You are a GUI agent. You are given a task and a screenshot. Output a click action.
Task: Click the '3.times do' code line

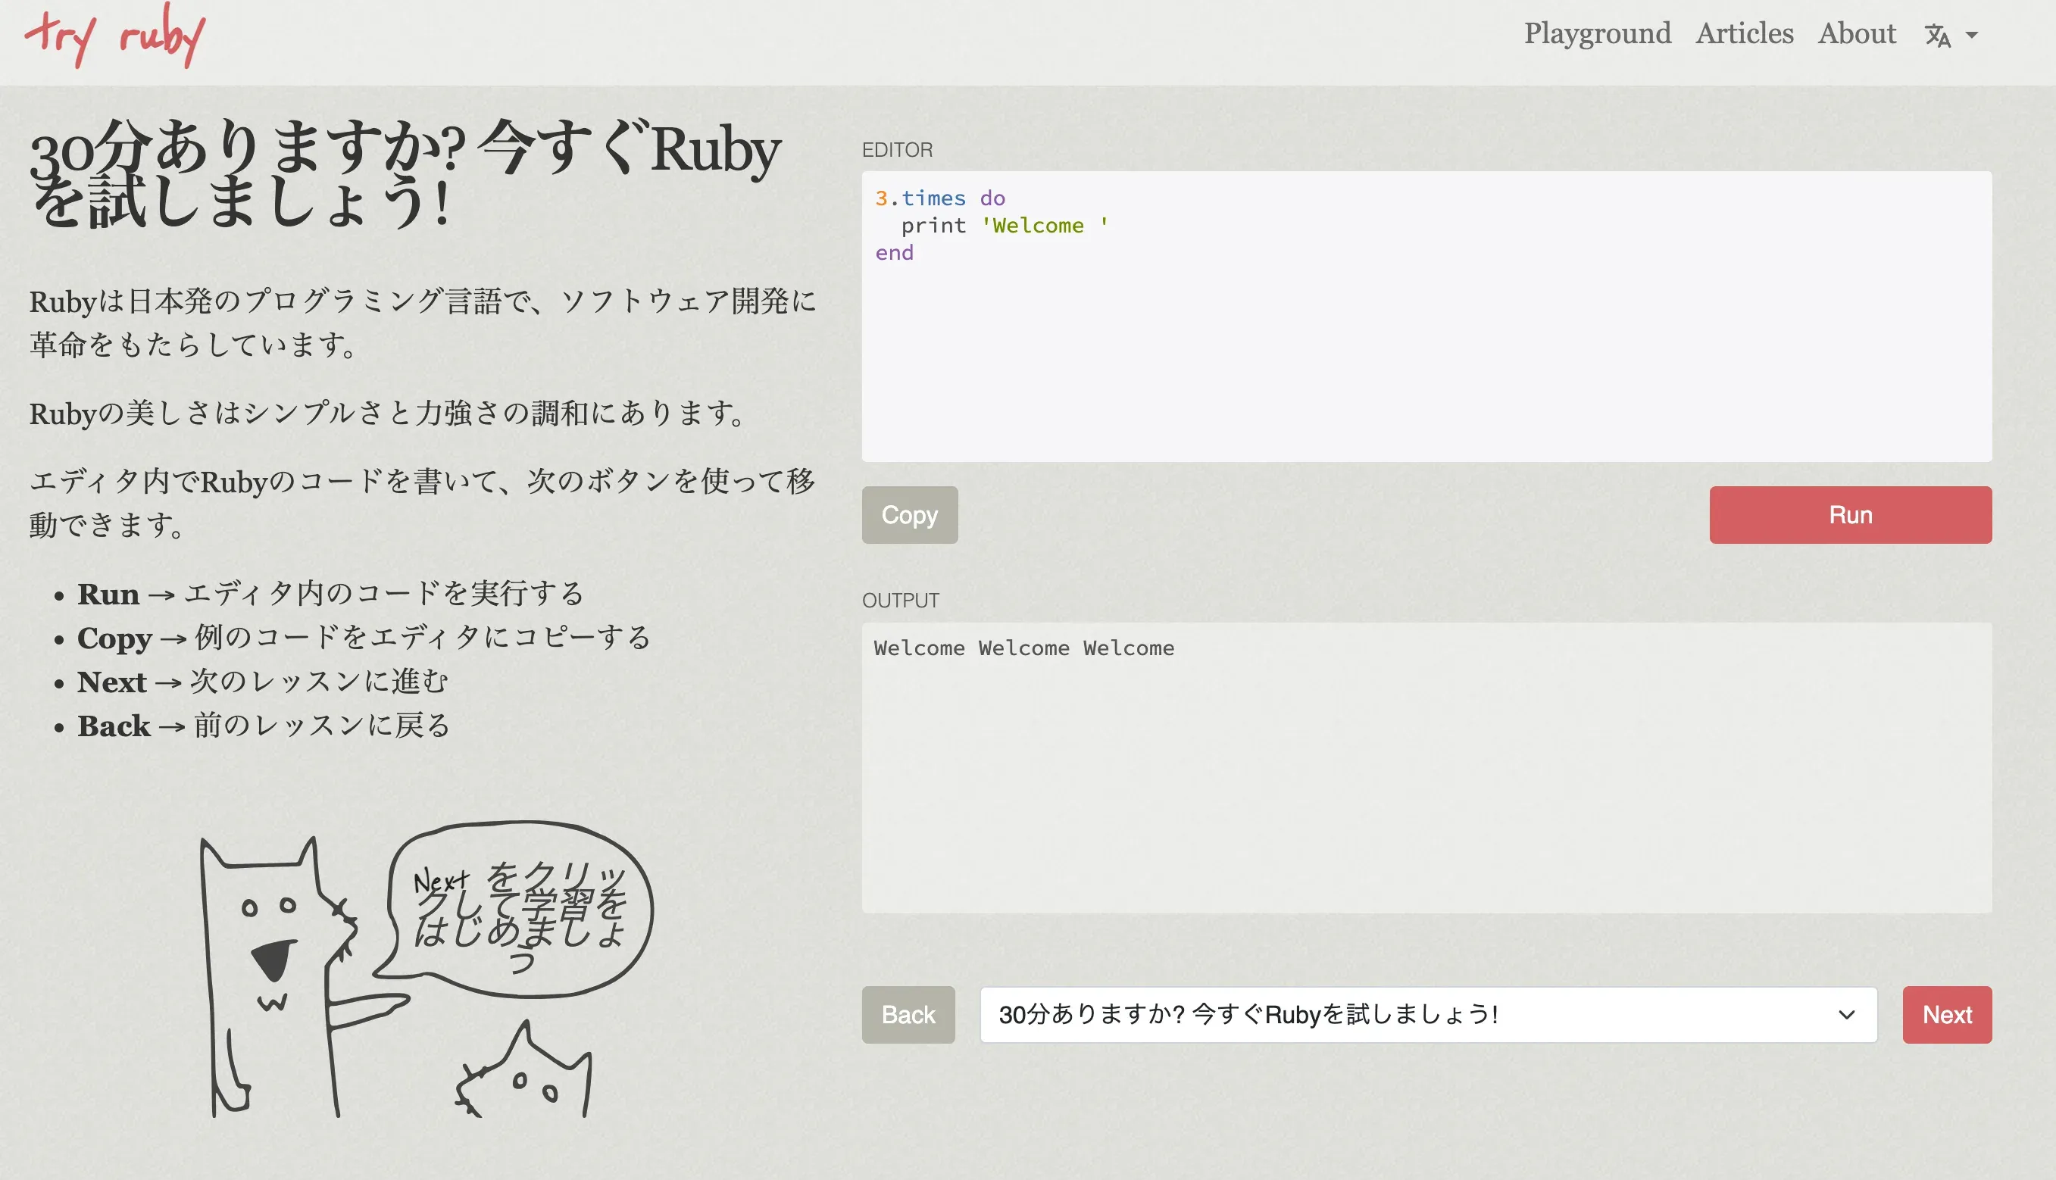[x=940, y=198]
